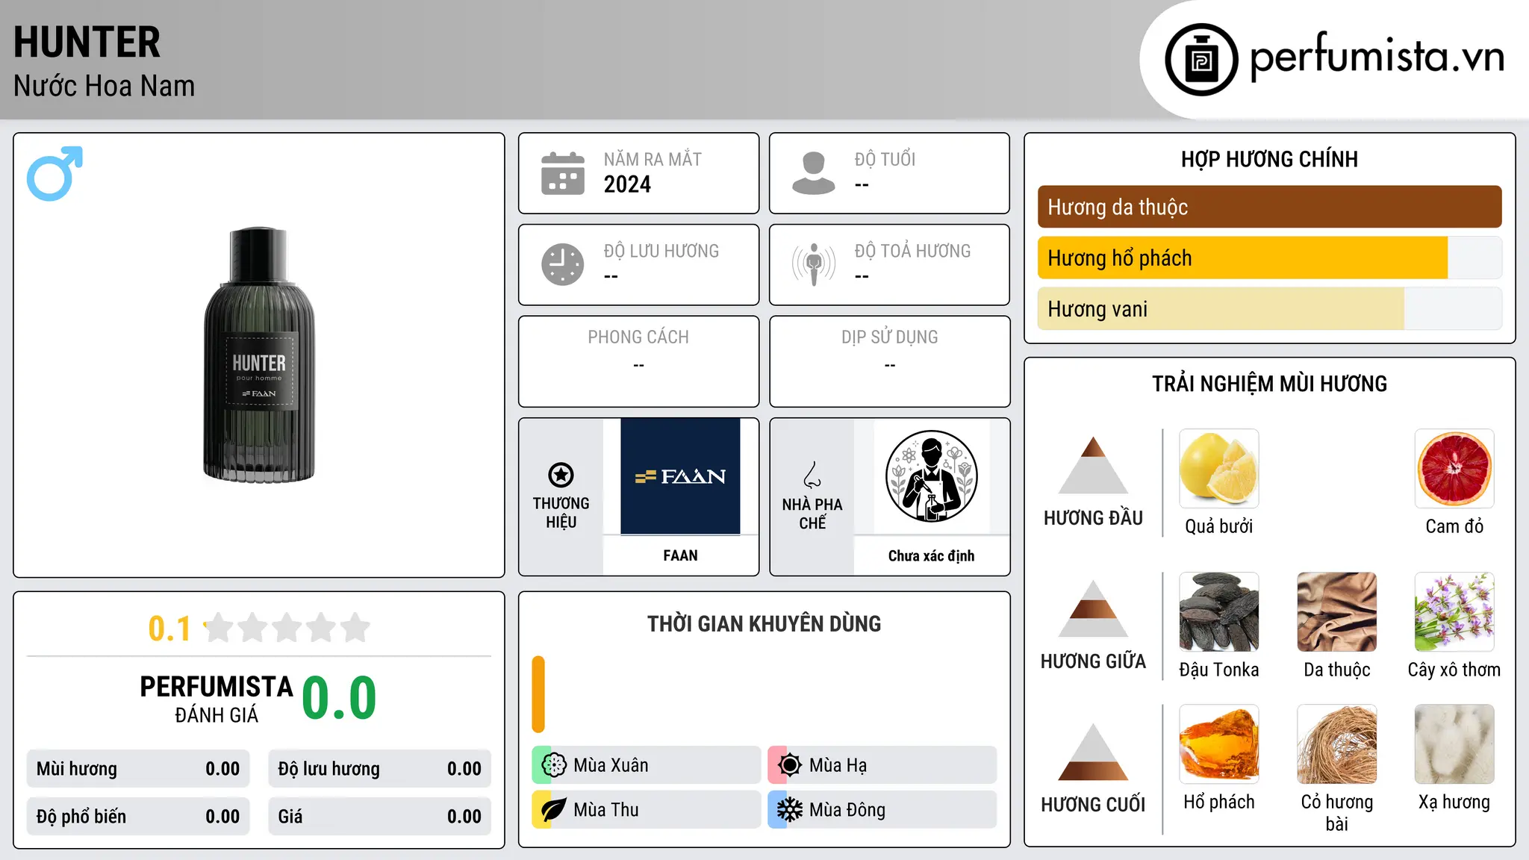
Task: Select the Mùa Xuân season label
Action: tap(611, 765)
